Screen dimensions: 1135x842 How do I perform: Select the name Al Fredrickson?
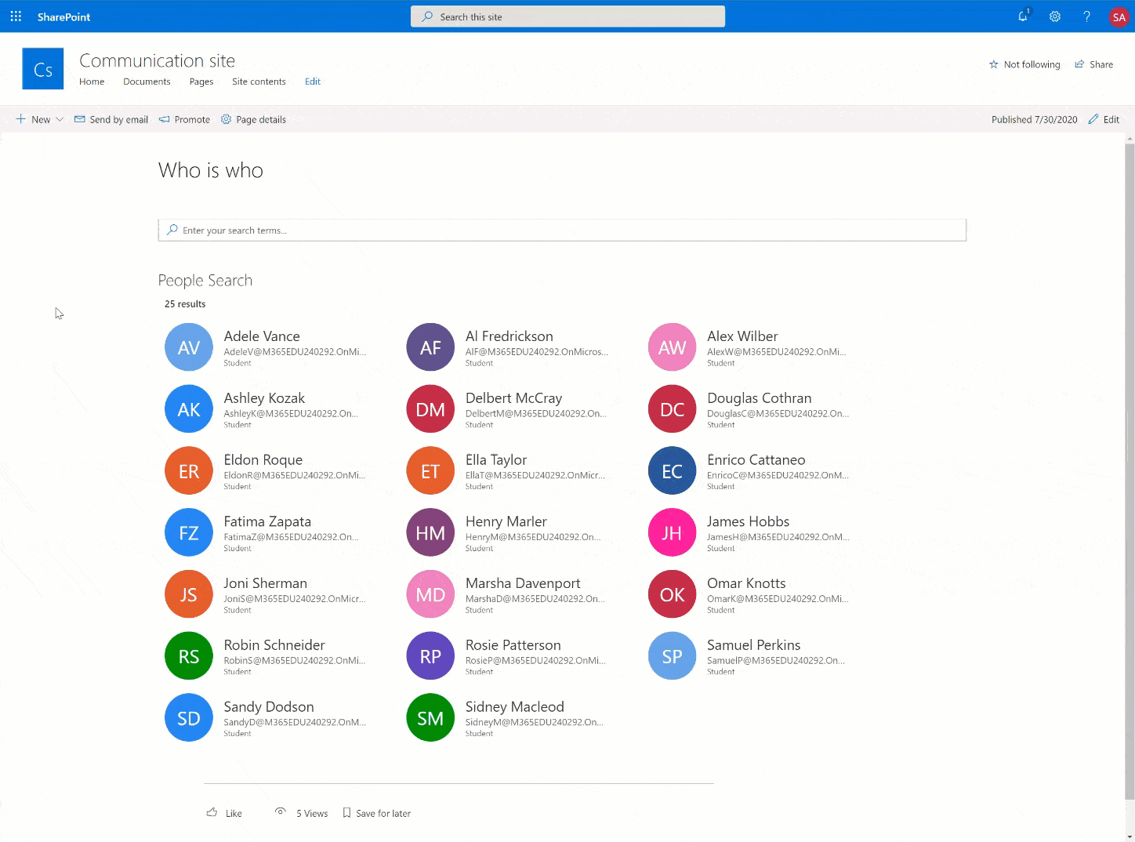(x=509, y=336)
